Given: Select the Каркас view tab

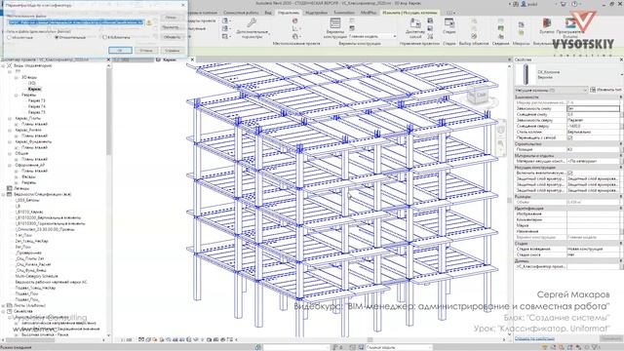Looking at the screenshot, I should coord(170,59).
